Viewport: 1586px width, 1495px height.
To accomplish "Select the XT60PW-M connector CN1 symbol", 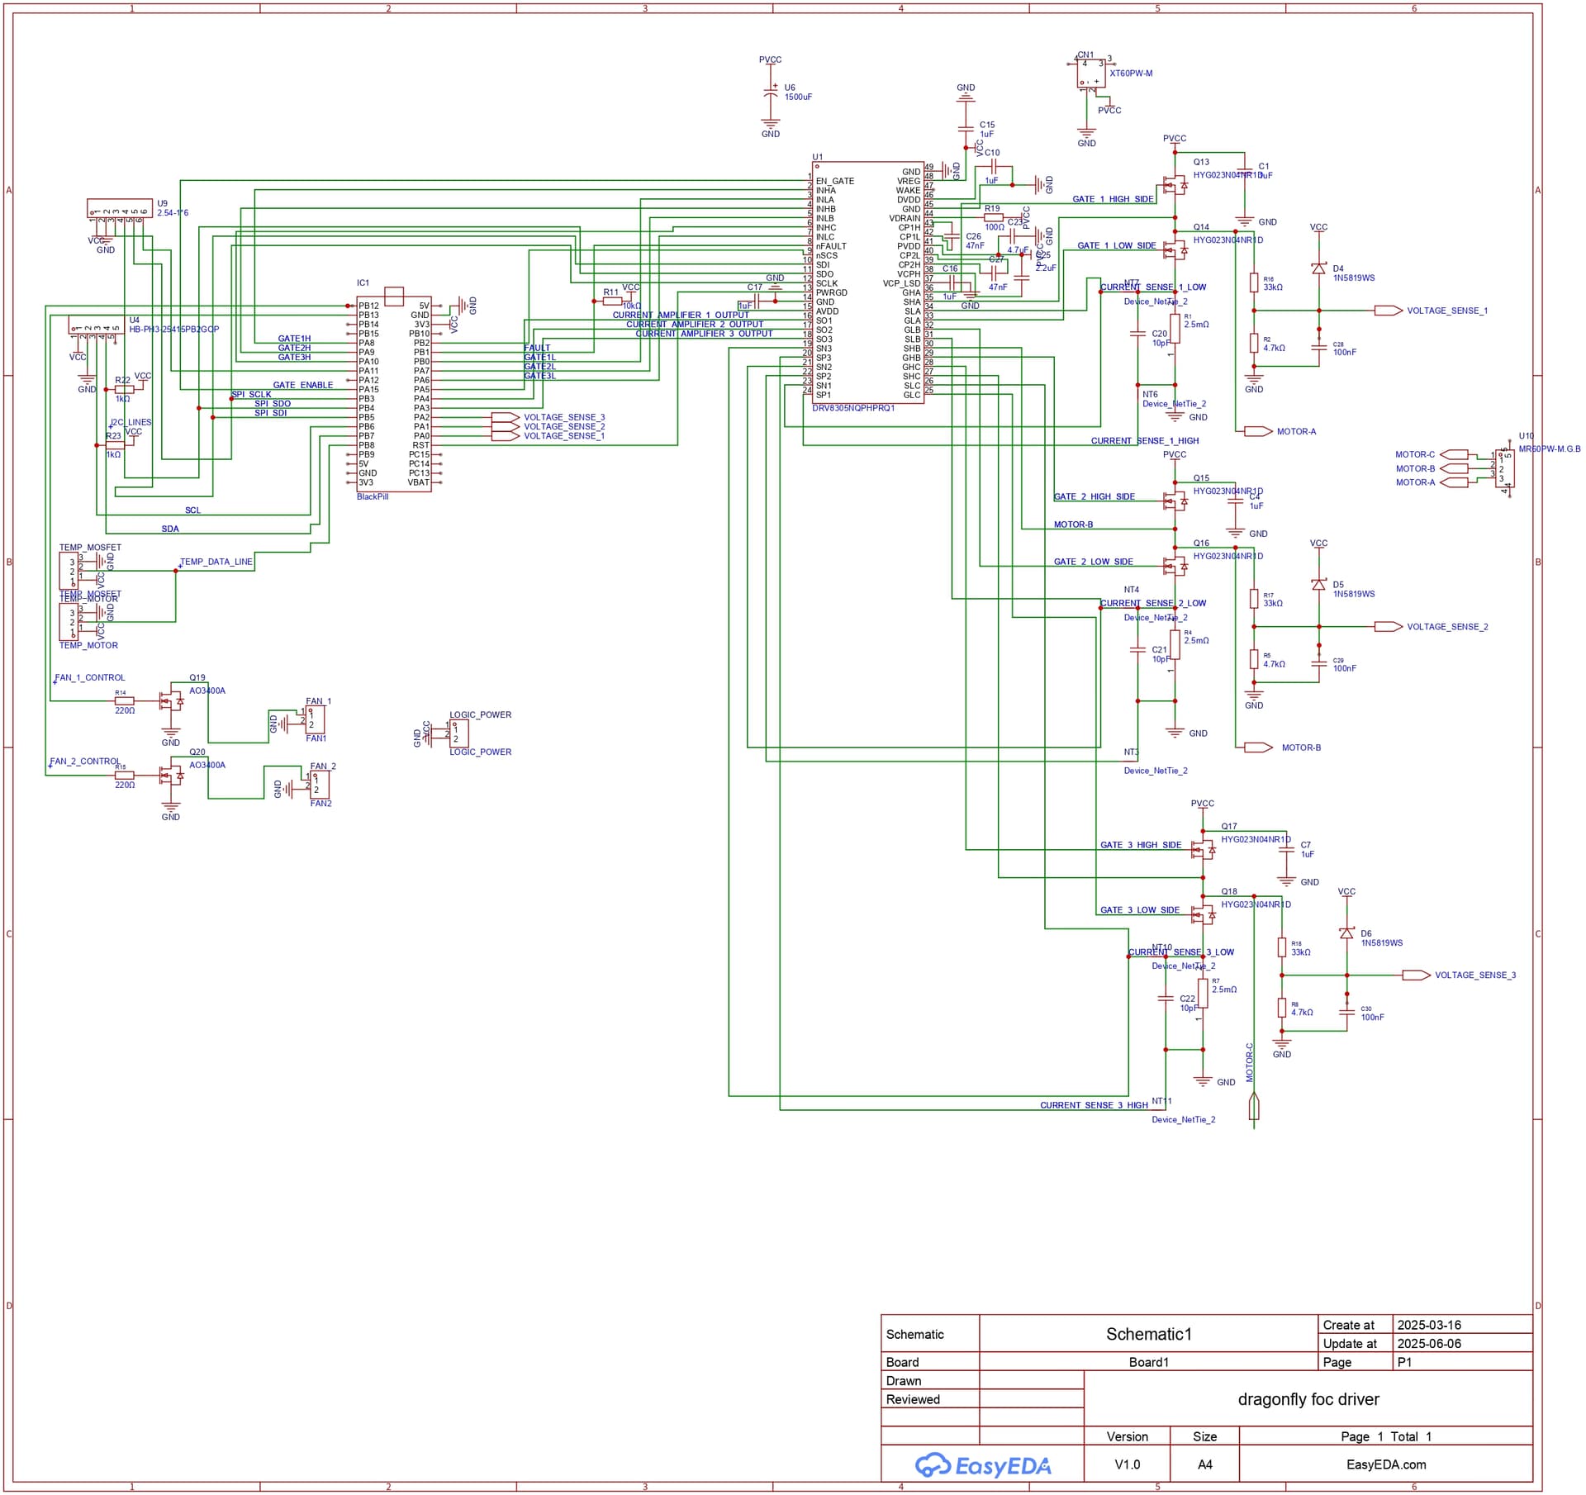I will [1090, 74].
